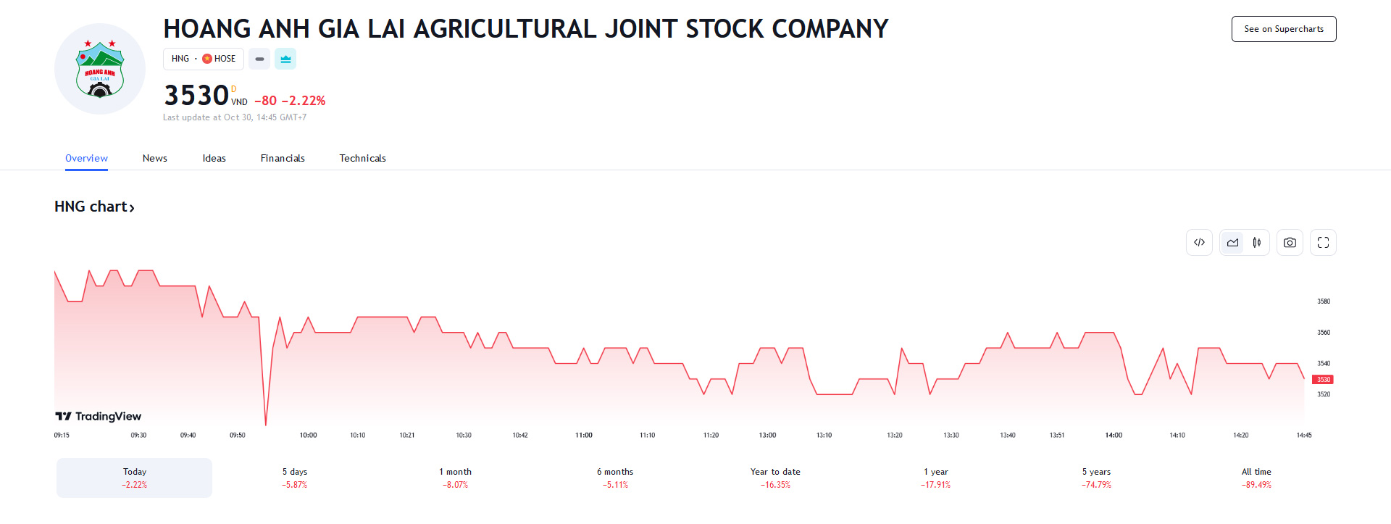The width and height of the screenshot is (1391, 524).
Task: Click the TradingView logo on the chart
Action: click(x=99, y=416)
